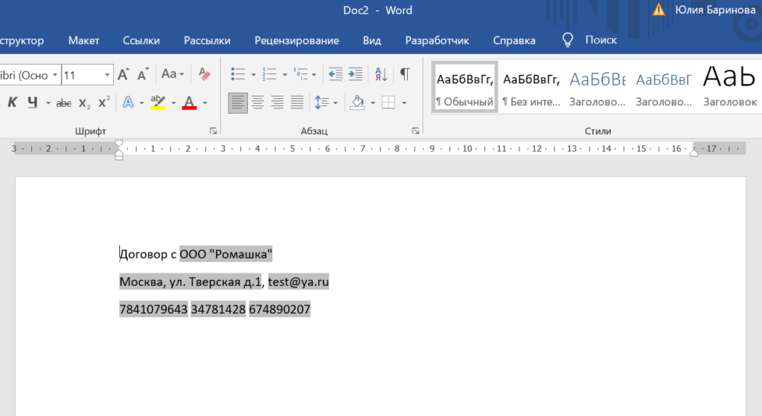Image resolution: width=762 pixels, height=416 pixels.
Task: Open the Ссылки tab
Action: (x=141, y=40)
